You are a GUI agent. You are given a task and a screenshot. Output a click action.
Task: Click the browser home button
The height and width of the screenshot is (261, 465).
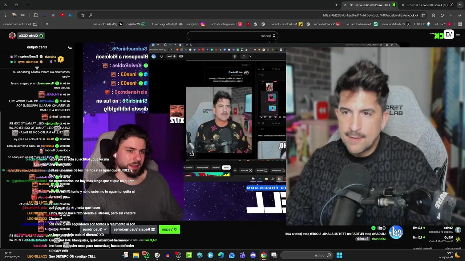(x=433, y=15)
